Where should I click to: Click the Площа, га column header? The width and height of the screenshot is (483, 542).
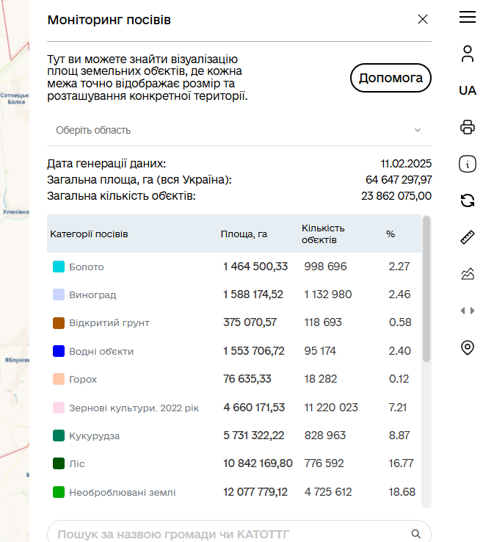coord(244,234)
